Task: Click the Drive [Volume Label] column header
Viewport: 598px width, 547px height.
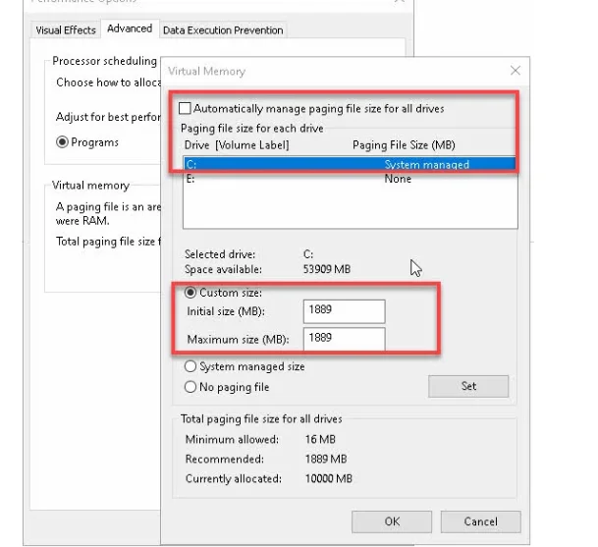Action: 237,145
